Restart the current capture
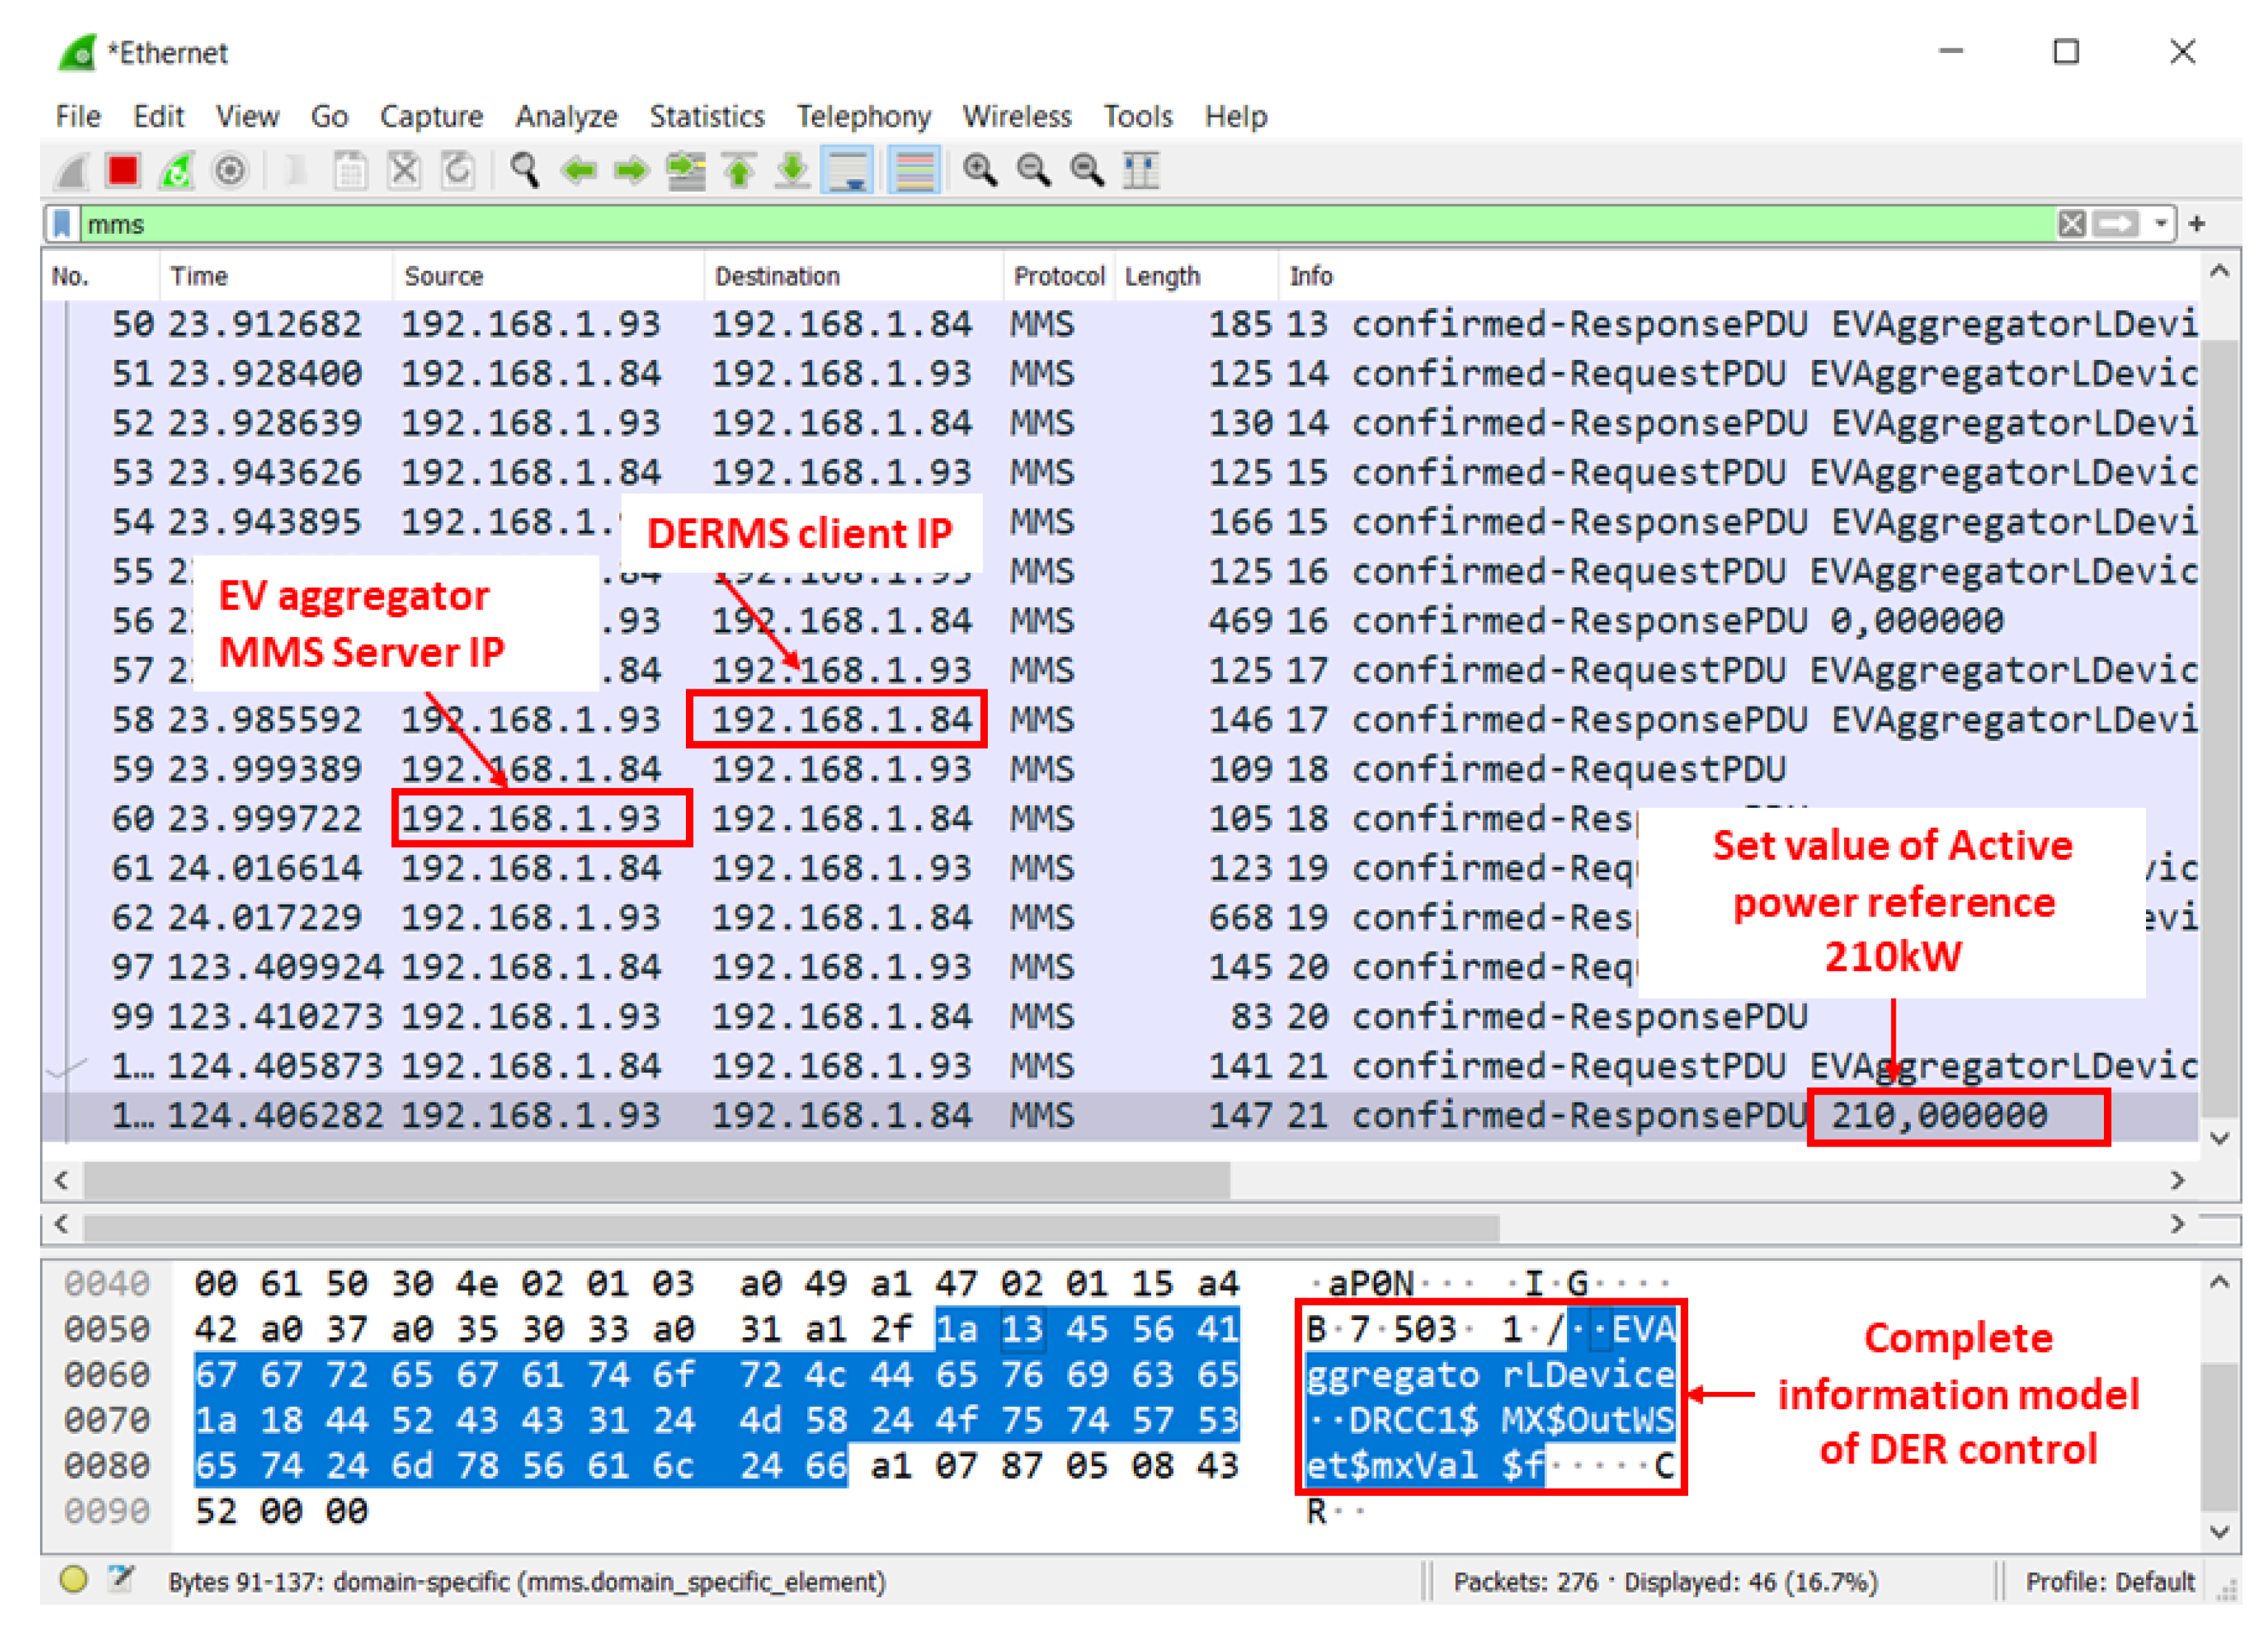2268x1649 pixels. [x=177, y=171]
